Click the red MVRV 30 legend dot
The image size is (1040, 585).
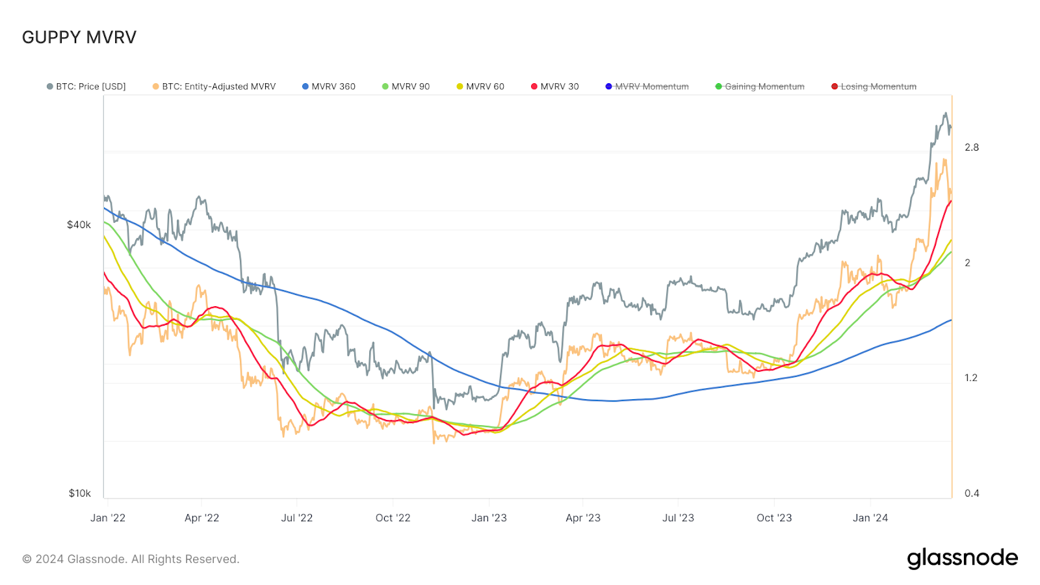tap(534, 86)
